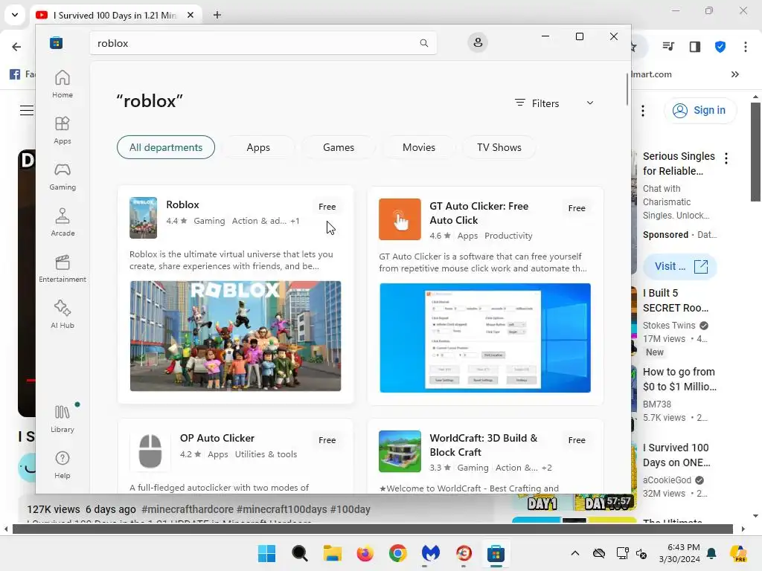Image resolution: width=762 pixels, height=571 pixels.
Task: Expand the Filters dropdown
Action: (x=554, y=103)
